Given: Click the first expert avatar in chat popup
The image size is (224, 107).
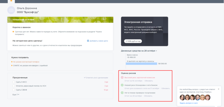Looking at the screenshot, I should click(x=182, y=98).
